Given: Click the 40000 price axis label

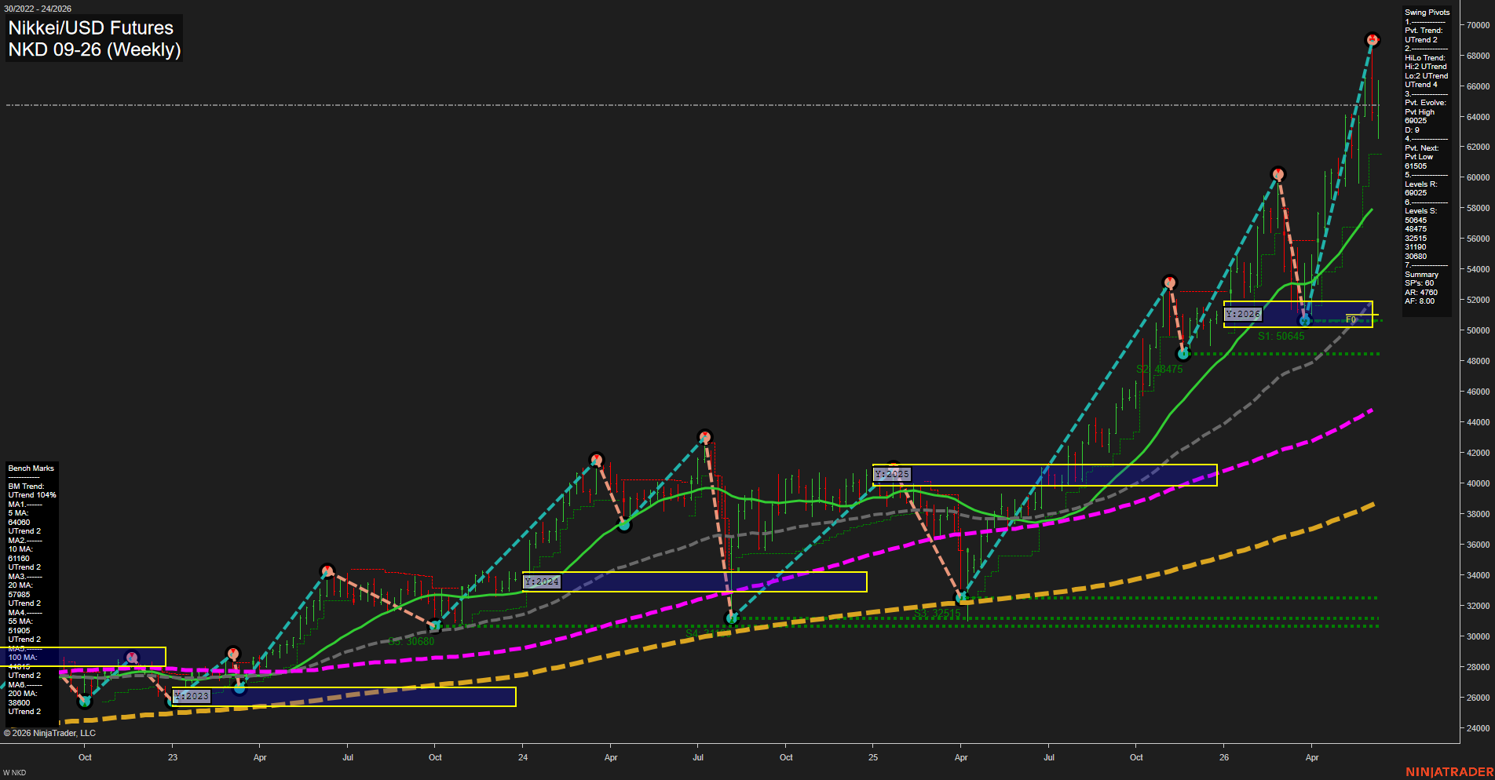Looking at the screenshot, I should (x=1479, y=483).
